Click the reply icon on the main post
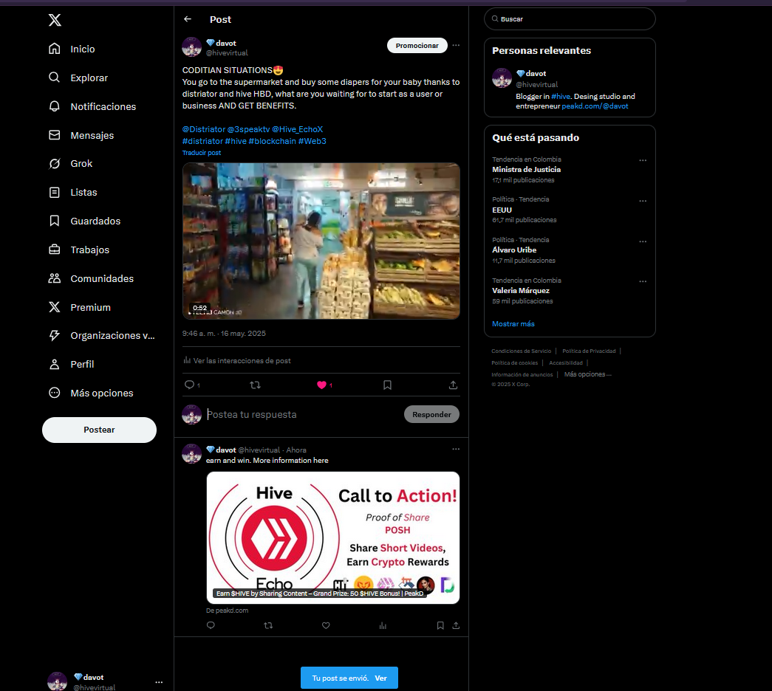Image resolution: width=772 pixels, height=691 pixels. (x=189, y=385)
